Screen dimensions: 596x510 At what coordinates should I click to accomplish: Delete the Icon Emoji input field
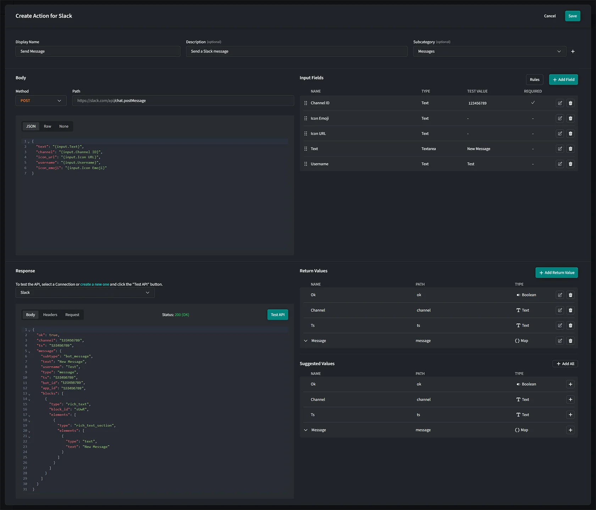click(x=570, y=118)
